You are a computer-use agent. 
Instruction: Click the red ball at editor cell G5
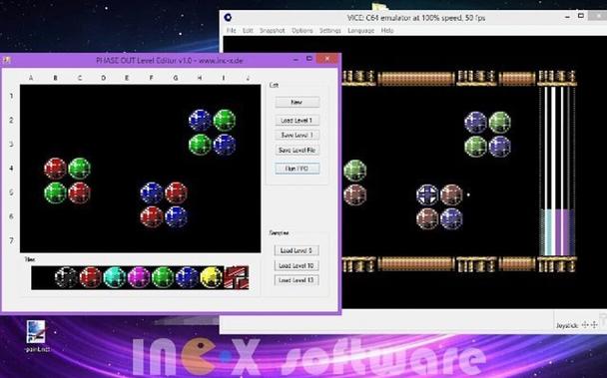[x=176, y=192]
